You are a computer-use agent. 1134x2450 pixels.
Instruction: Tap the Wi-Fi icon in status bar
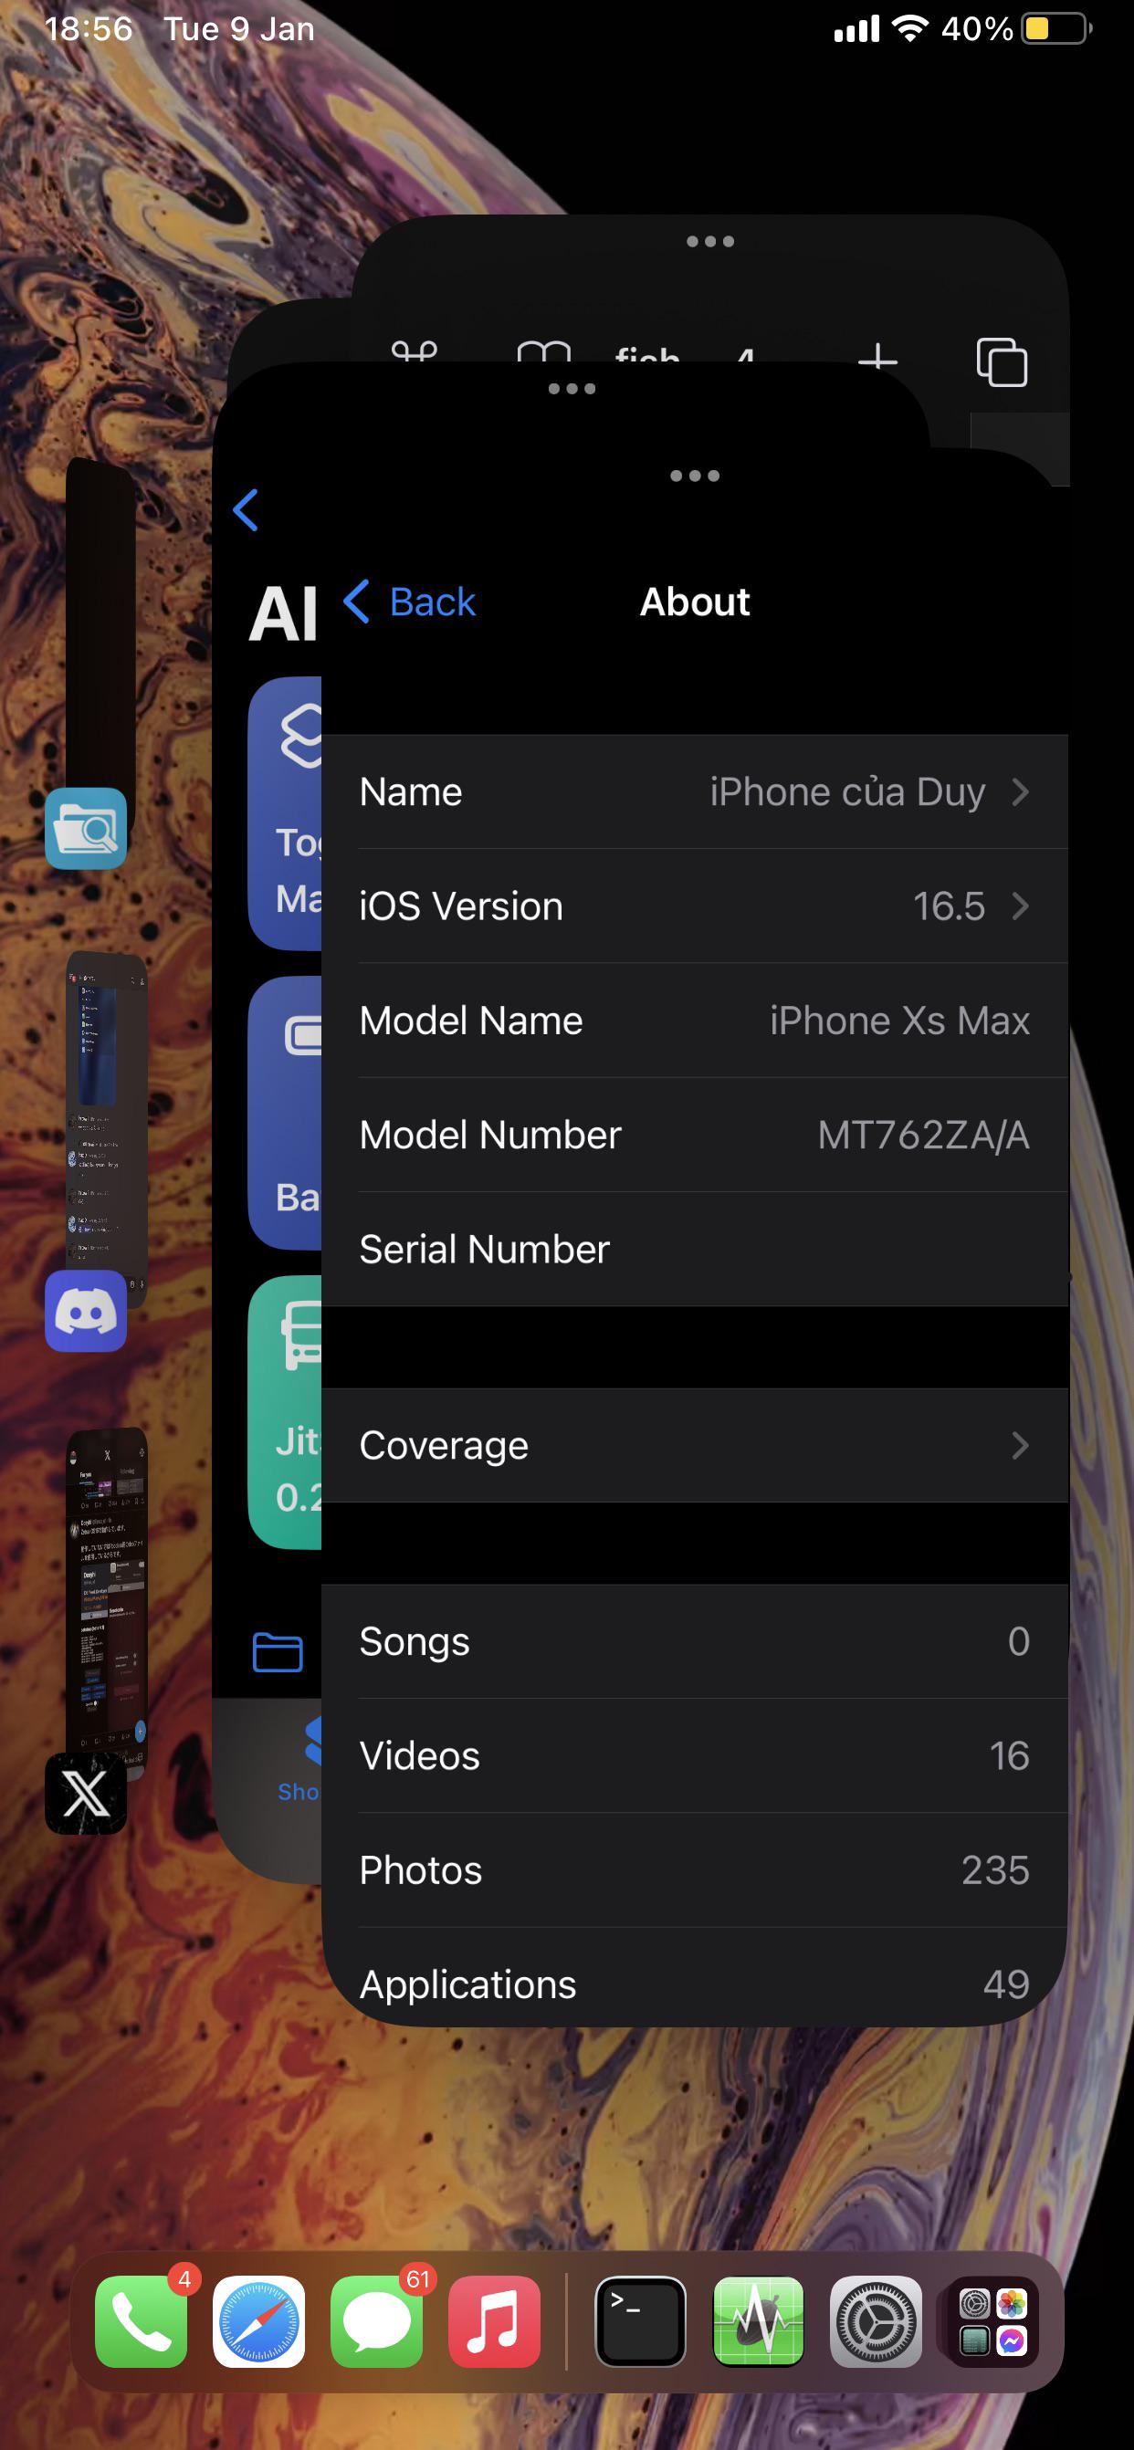910,28
